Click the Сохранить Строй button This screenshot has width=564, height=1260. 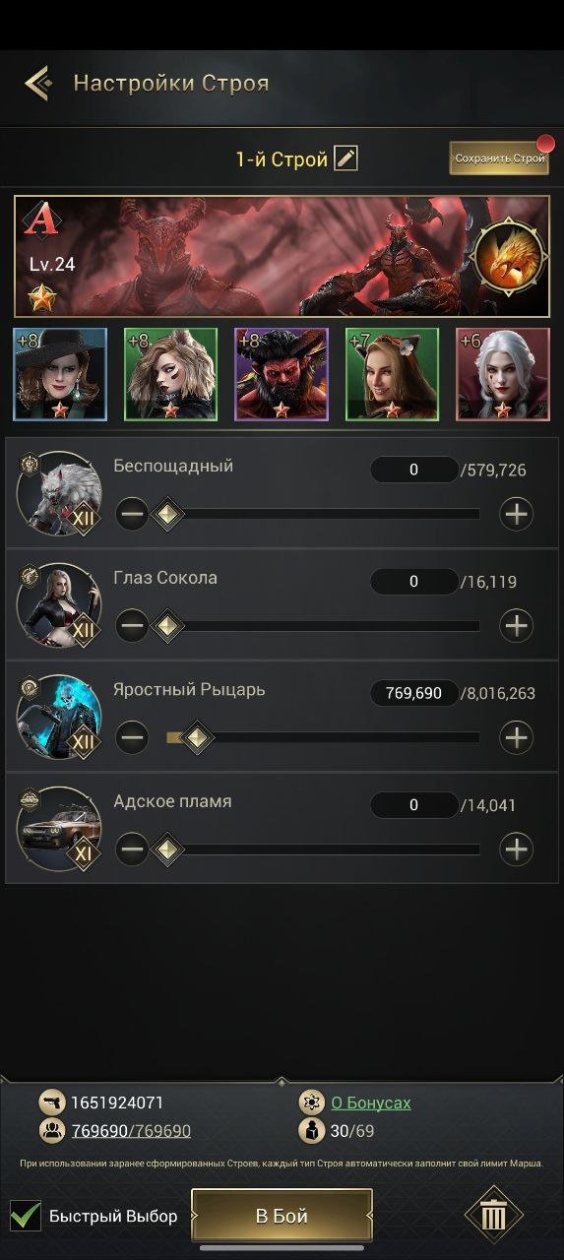point(499,157)
